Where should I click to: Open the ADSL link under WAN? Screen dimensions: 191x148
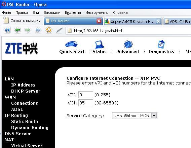[x=17, y=109]
